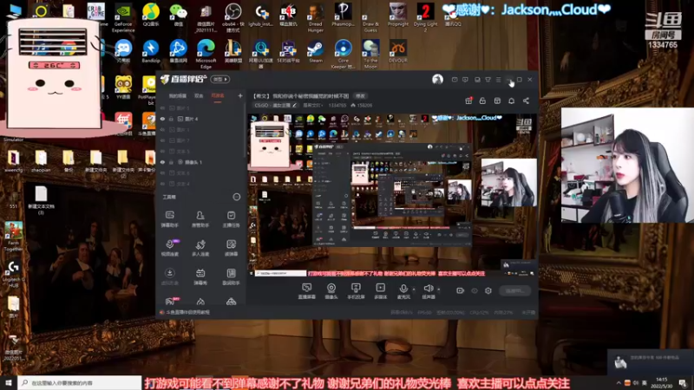Launch the 多人连麦 tool
Screen dimensions: 694x390
coord(200,248)
